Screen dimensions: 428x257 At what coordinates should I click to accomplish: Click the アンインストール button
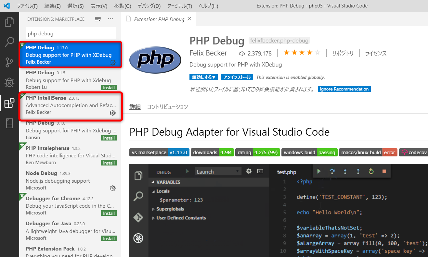(237, 77)
